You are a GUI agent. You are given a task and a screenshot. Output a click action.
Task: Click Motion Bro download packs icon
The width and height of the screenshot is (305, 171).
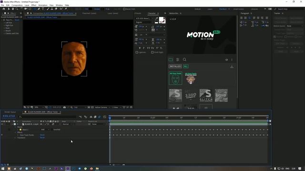point(232,66)
